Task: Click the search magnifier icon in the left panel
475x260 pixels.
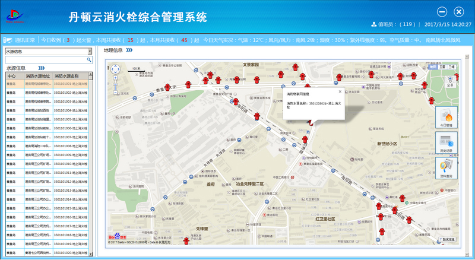Action: 89,60
